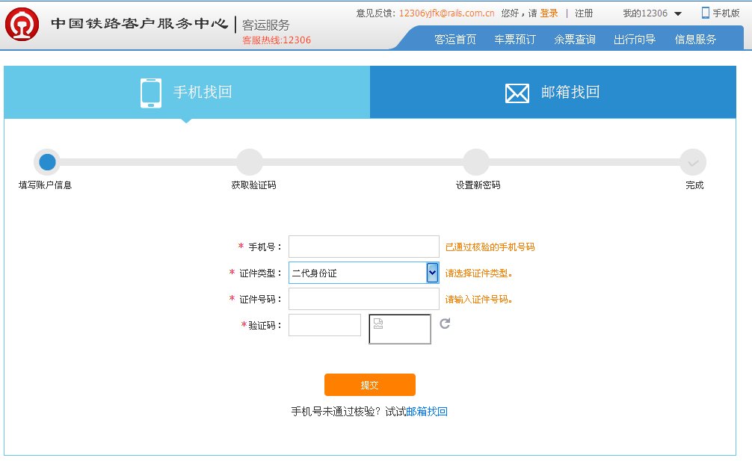Click the 手机号 phone number input field
752x461 pixels.
point(363,246)
